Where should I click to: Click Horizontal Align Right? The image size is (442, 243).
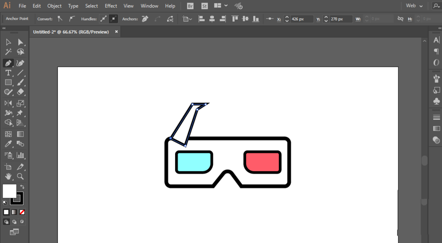coord(223,19)
